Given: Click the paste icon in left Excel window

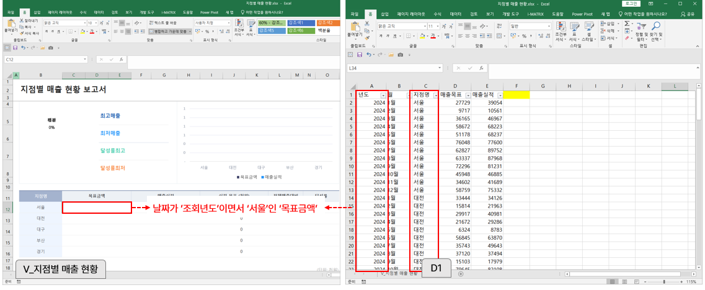Looking at the screenshot, I should [x=11, y=25].
